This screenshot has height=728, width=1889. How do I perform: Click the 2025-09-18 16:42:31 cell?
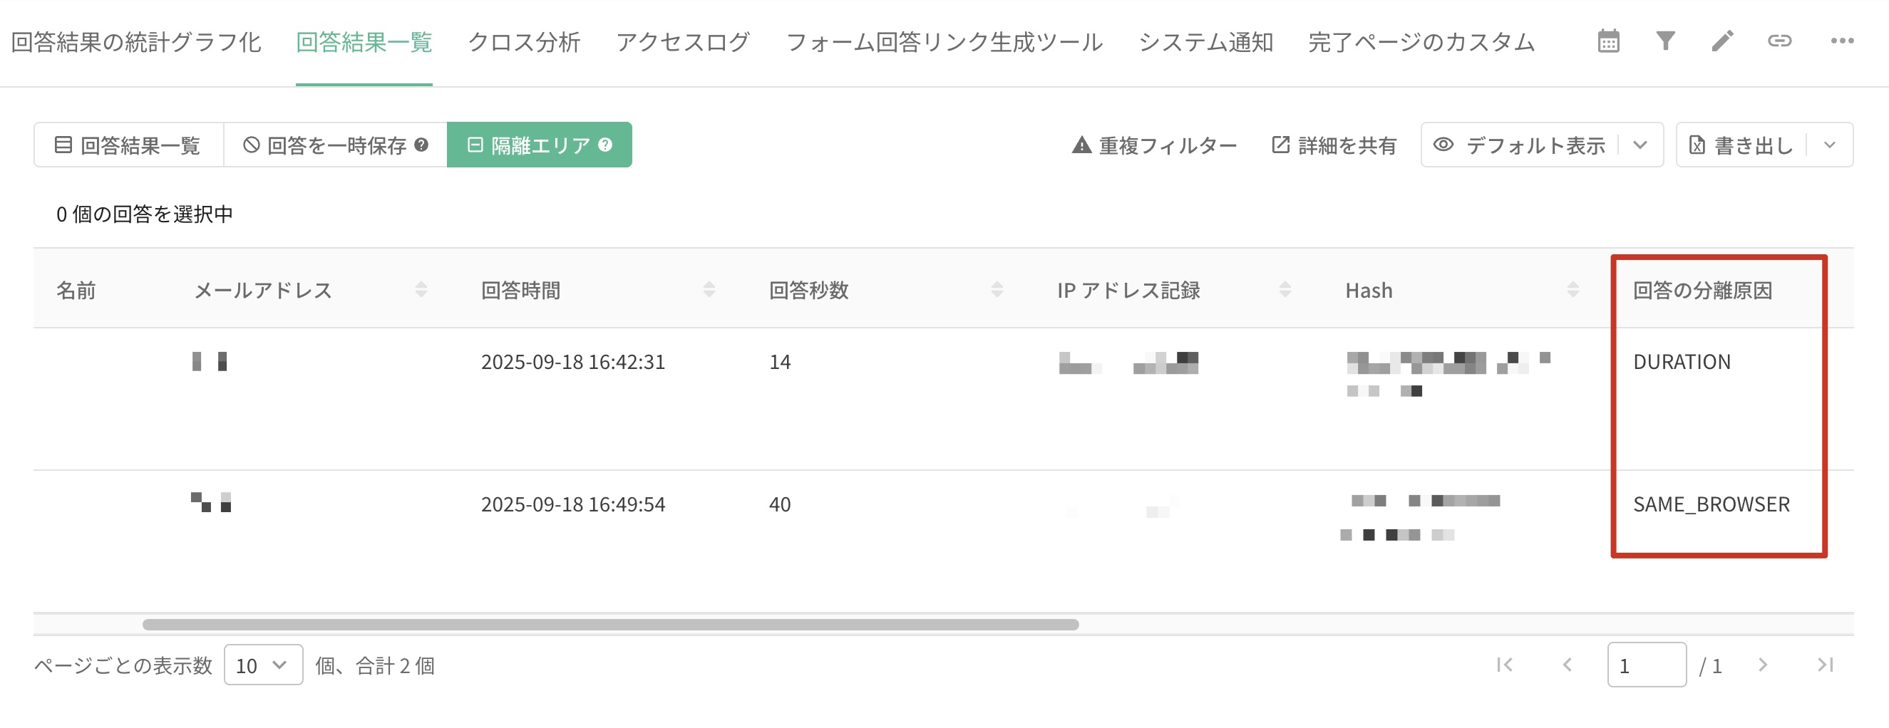click(572, 362)
